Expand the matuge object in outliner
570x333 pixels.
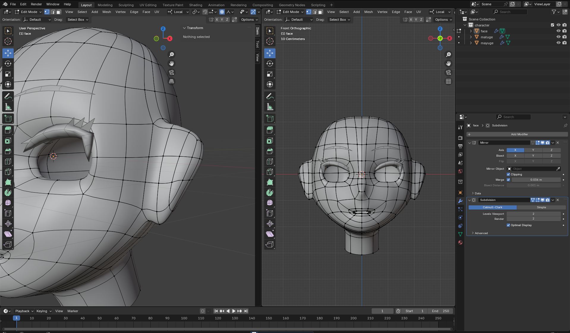point(471,37)
